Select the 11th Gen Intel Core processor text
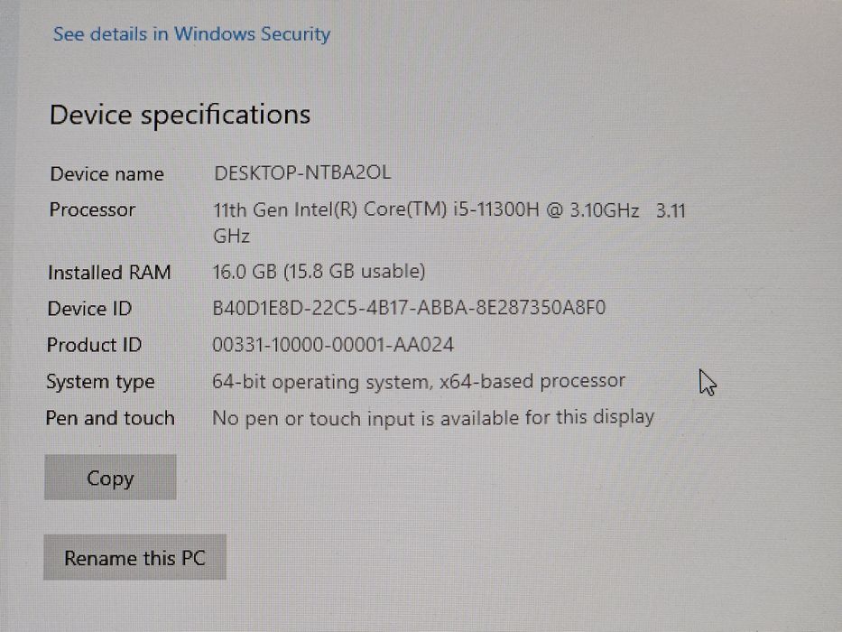 (x=425, y=210)
